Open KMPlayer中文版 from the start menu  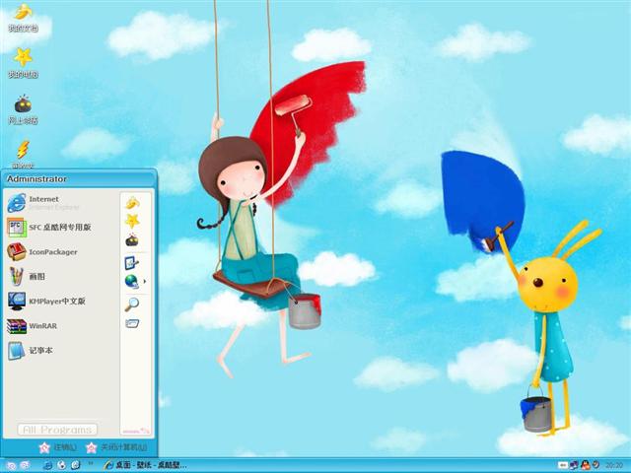point(46,302)
